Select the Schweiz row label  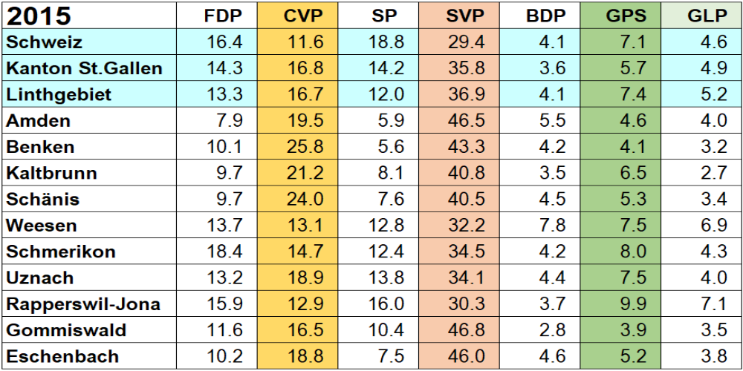[x=45, y=42]
